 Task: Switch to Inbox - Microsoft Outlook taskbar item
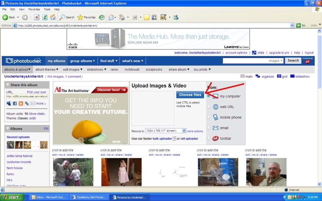[49, 197]
